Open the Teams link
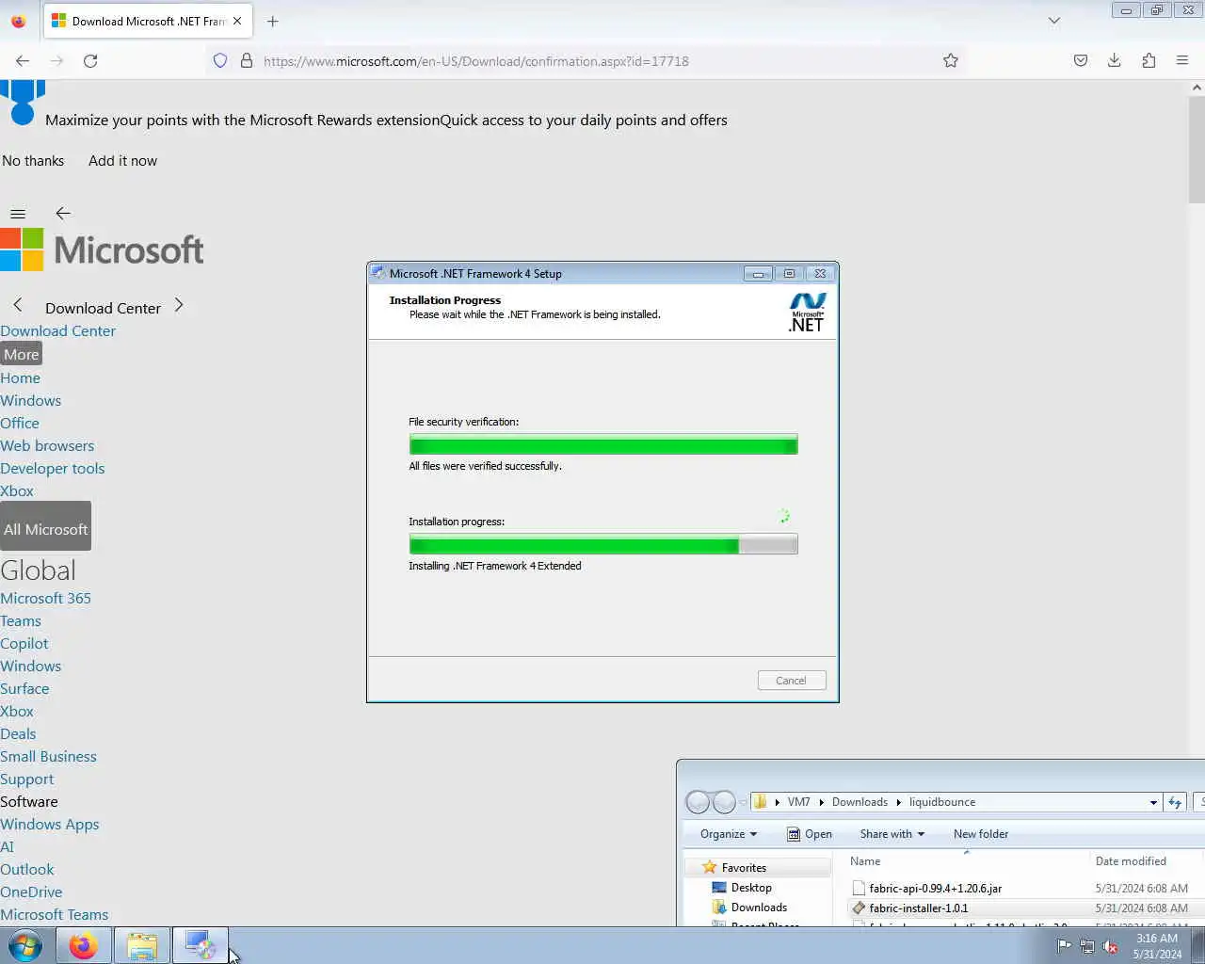1205x964 pixels. click(x=21, y=621)
